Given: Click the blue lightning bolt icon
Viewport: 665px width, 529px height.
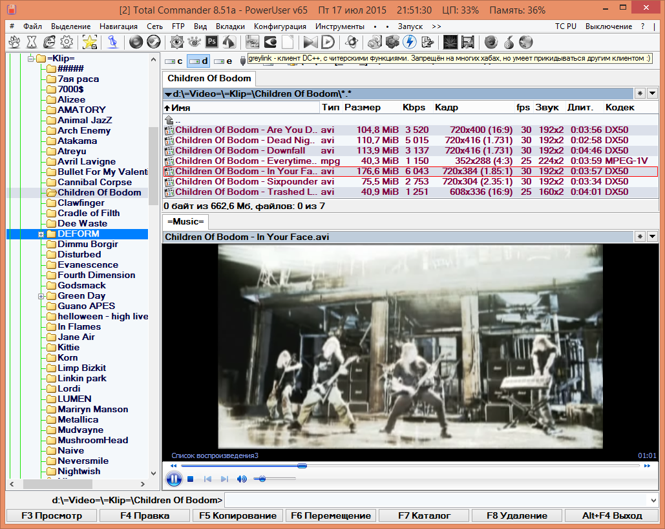Looking at the screenshot, I should point(410,42).
